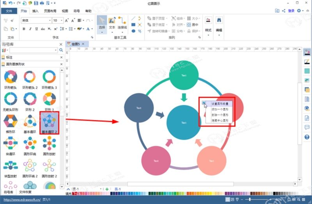
Task: Open the 文件 file menu
Action: pyautogui.click(x=9, y=11)
